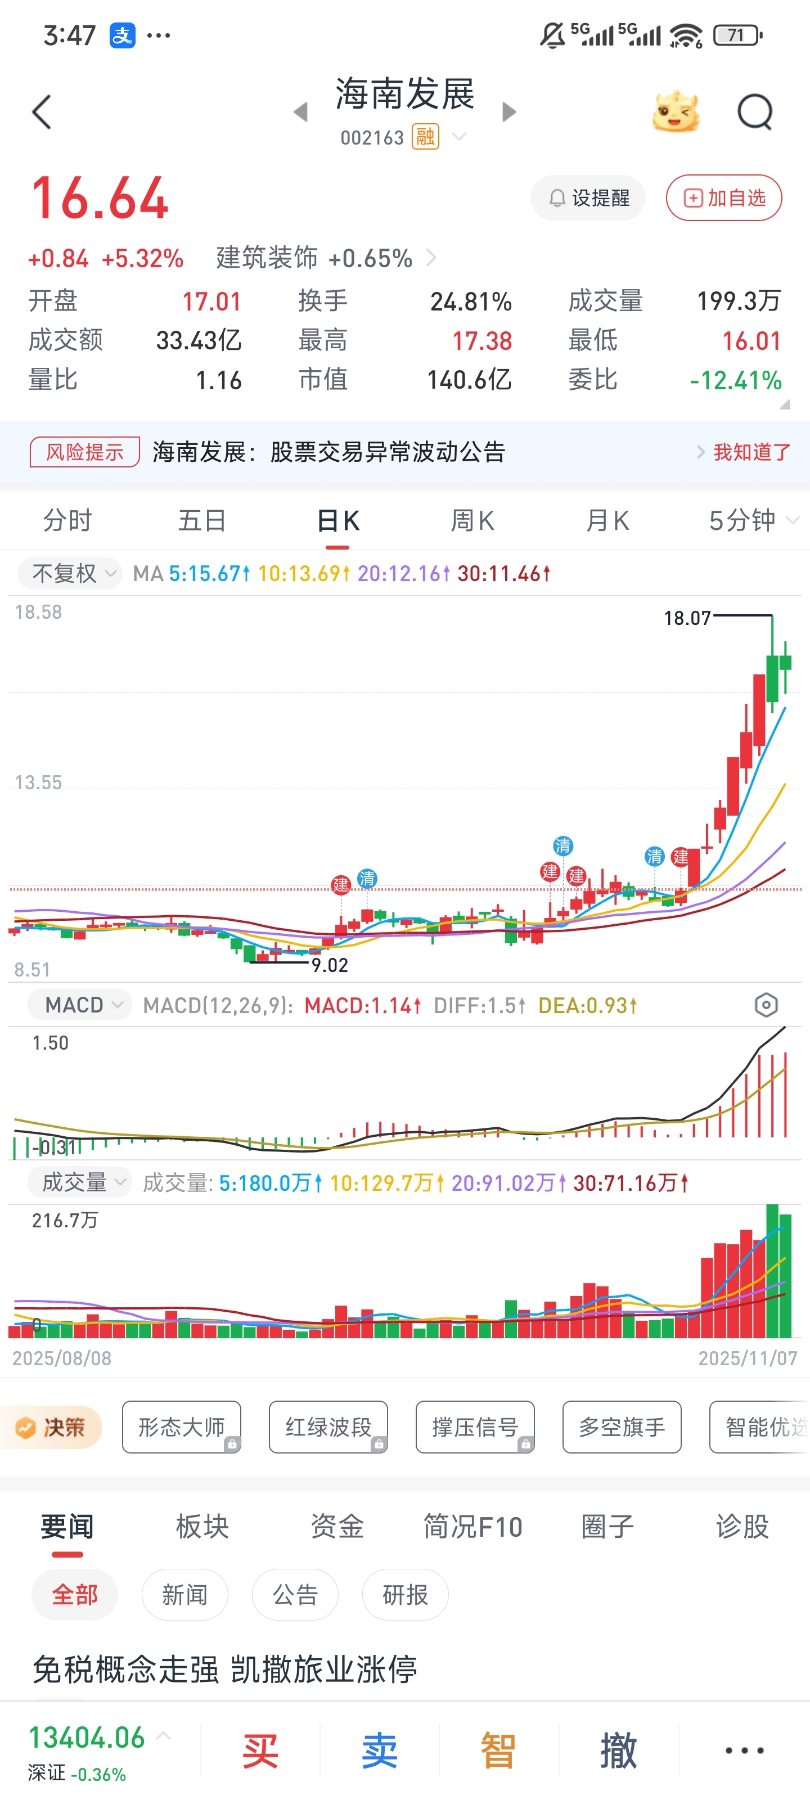Tap 买 buy button
The image size is (810, 1800).
tap(260, 1750)
